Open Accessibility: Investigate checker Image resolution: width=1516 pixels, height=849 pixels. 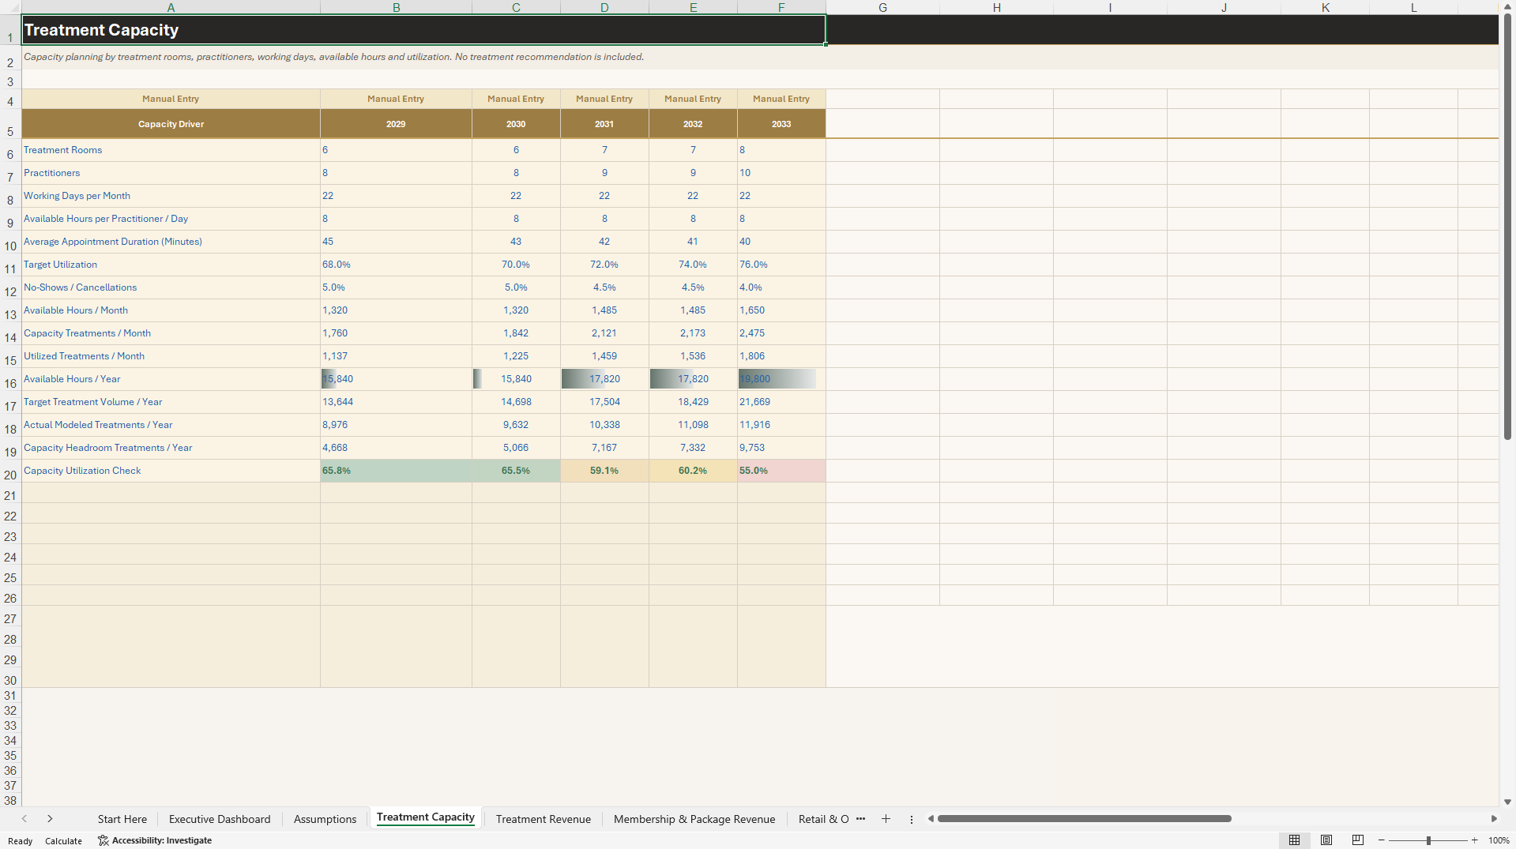click(x=155, y=840)
